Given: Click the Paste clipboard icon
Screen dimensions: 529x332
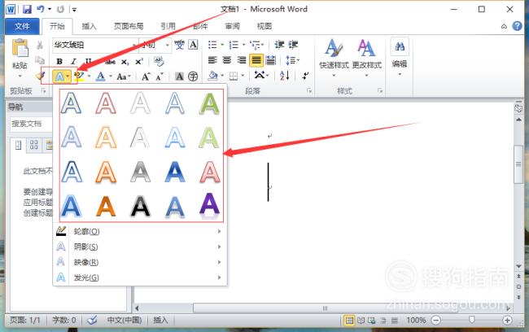Looking at the screenshot, I should coord(20,48).
